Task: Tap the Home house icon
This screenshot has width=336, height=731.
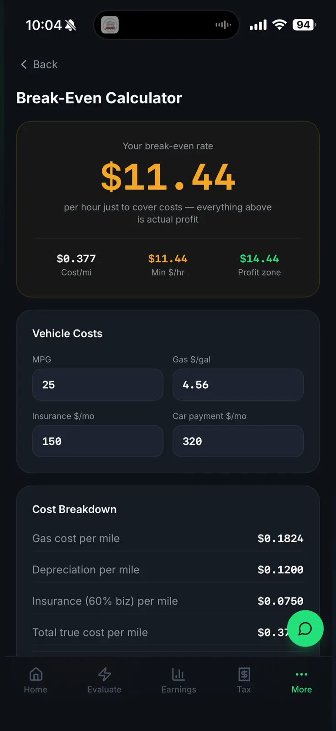Action: coord(36,674)
